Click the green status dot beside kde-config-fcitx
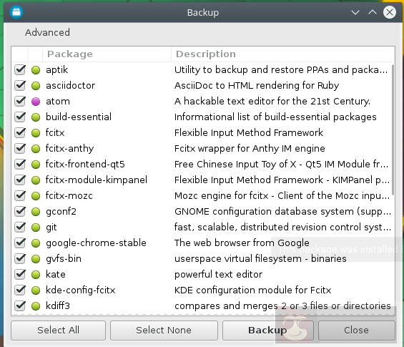 [36, 290]
